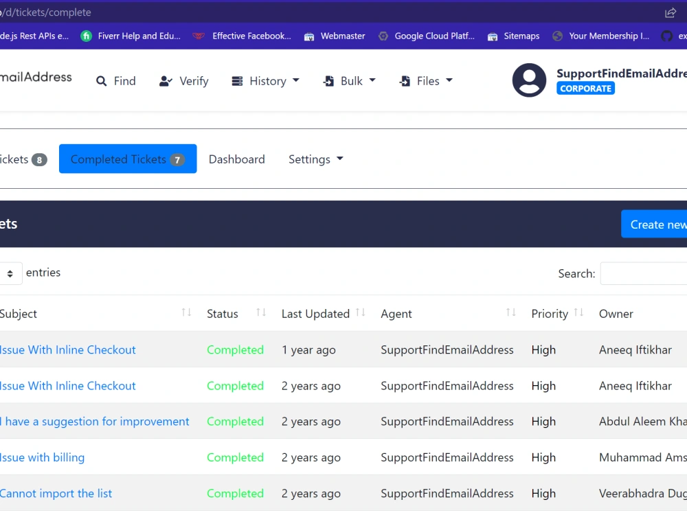Viewport: 687px width, 515px height.
Task: Click the Verify user-check icon
Action: pyautogui.click(x=166, y=81)
